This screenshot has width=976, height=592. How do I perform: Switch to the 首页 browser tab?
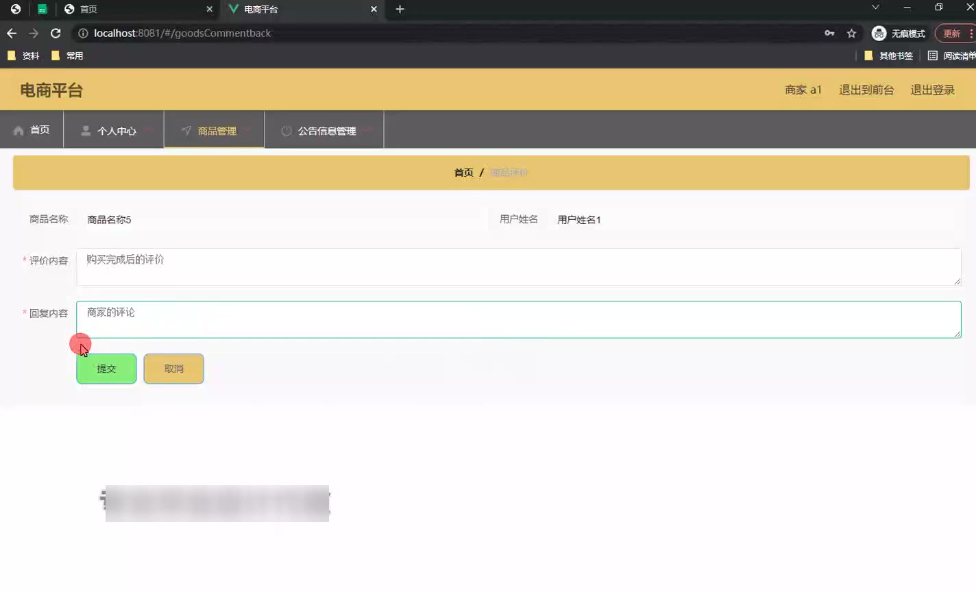(x=130, y=9)
